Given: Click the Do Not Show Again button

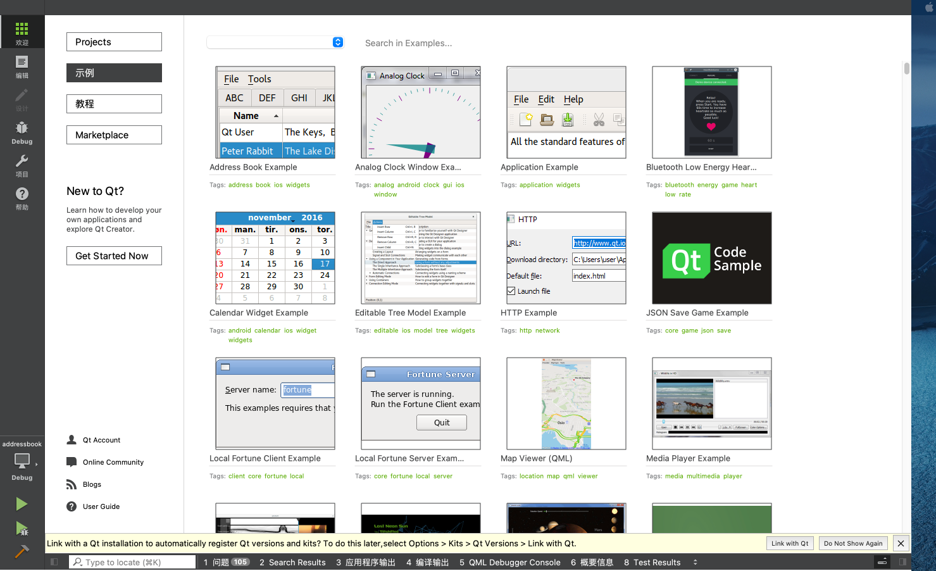Looking at the screenshot, I should (x=853, y=543).
